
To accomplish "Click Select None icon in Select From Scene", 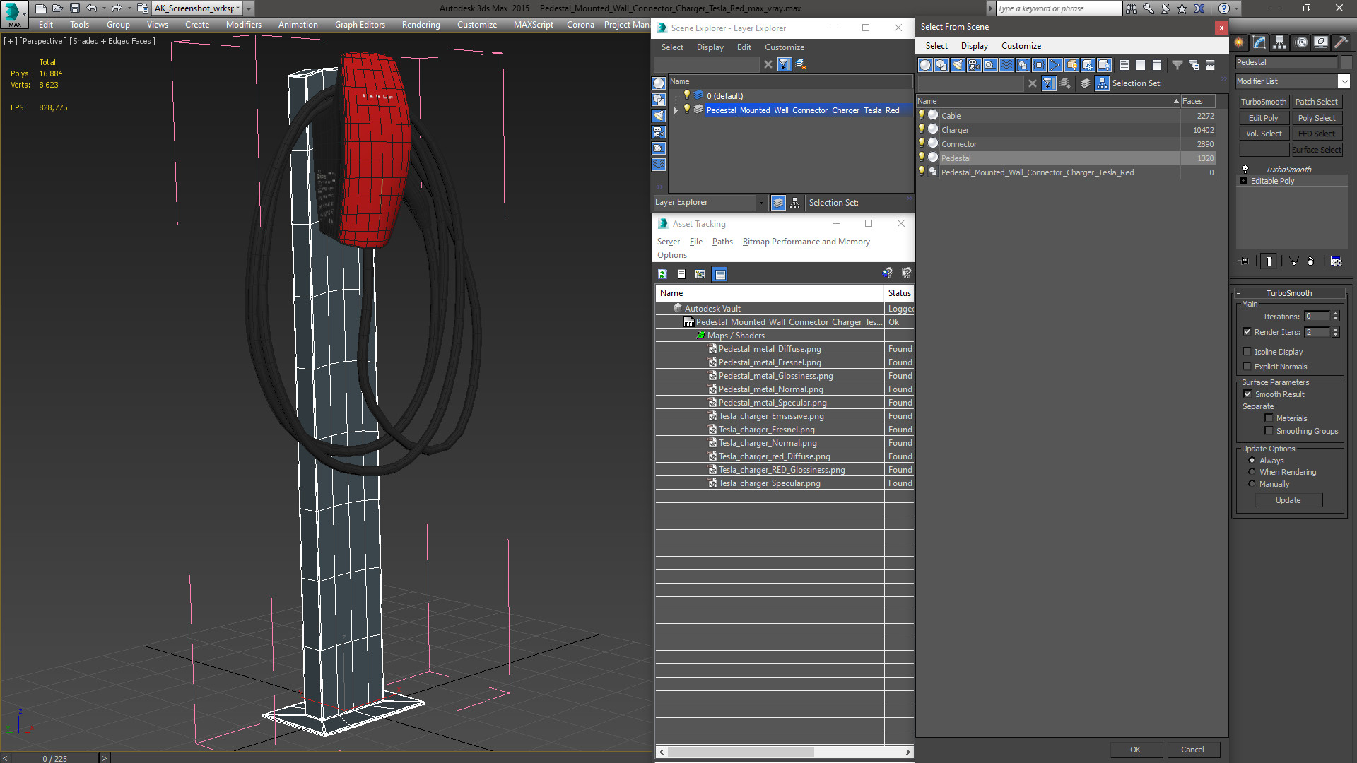I will (x=1141, y=65).
